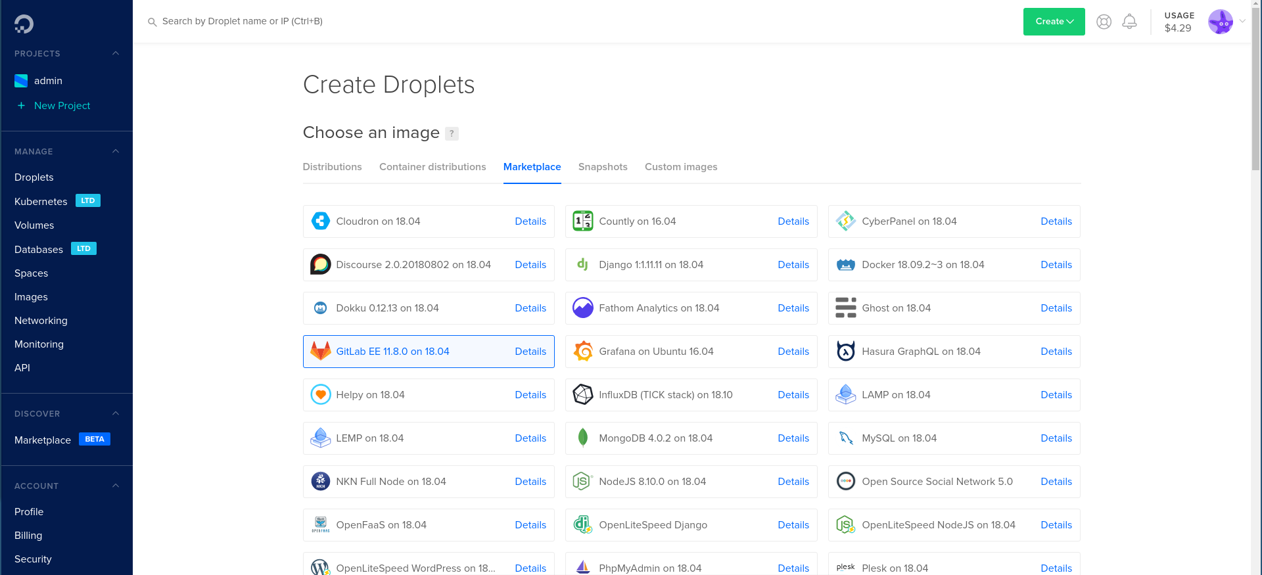The height and width of the screenshot is (575, 1262).
Task: Click the MongoDB leaf icon
Action: point(583,438)
